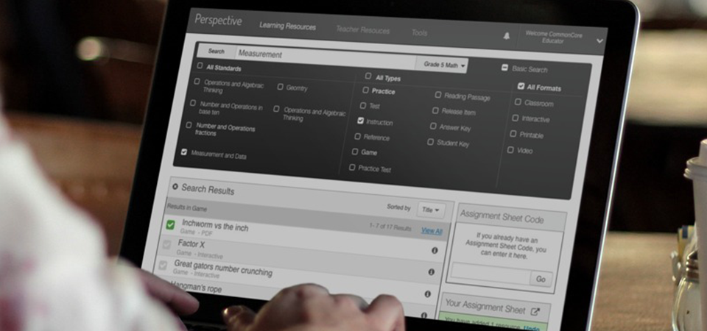This screenshot has height=331, width=707.
Task: Open the Inchworm vs the inch title
Action: click(x=215, y=224)
